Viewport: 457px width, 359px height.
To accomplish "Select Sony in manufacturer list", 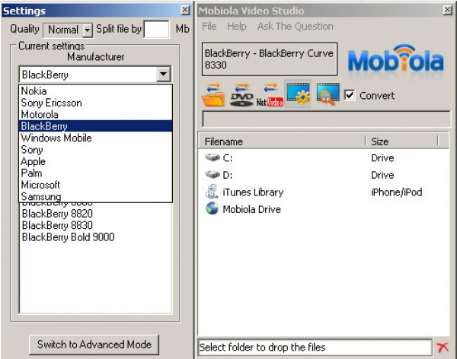I will pos(96,149).
